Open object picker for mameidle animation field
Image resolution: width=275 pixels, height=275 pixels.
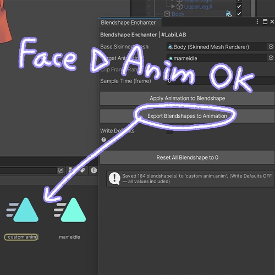pyautogui.click(x=271, y=58)
